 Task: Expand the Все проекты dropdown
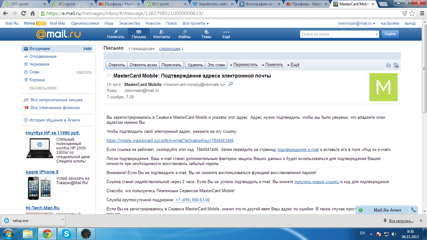click(196, 23)
